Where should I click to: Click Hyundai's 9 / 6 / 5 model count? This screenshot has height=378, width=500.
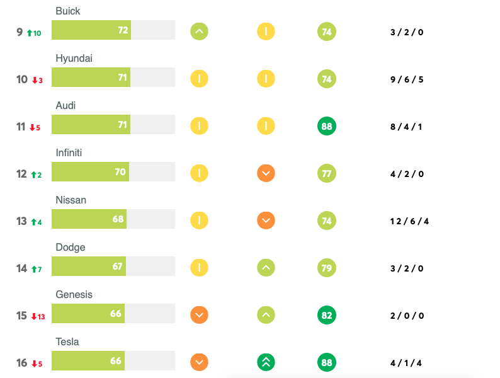pos(407,79)
